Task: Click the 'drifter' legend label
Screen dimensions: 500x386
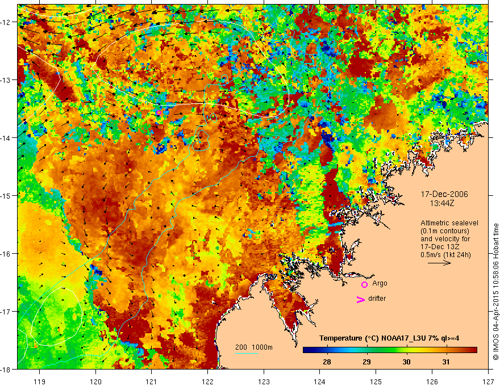Action: [377, 299]
